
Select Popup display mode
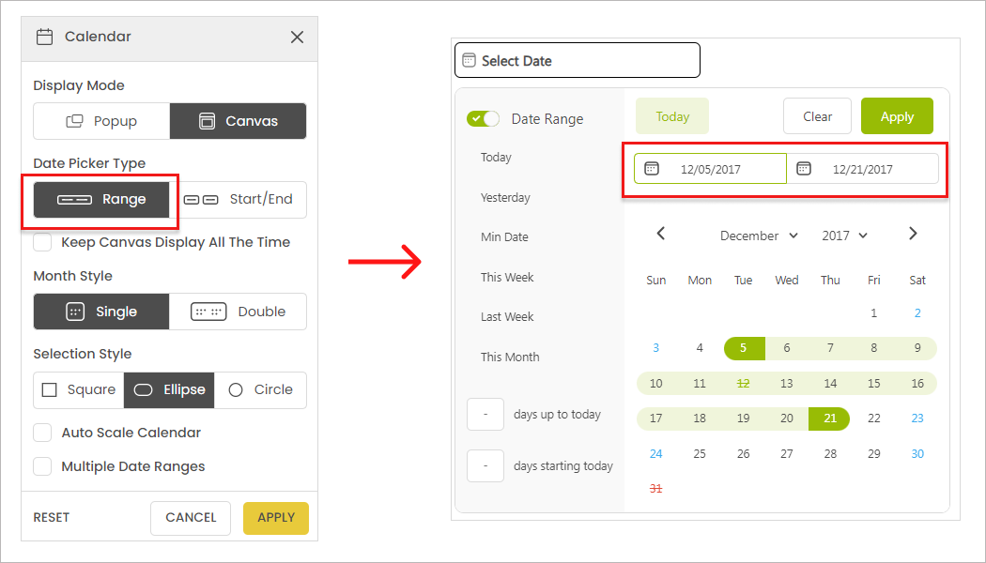click(x=101, y=121)
